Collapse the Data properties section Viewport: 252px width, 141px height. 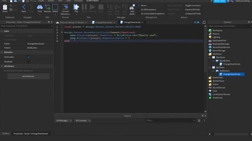[2, 31]
